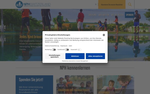Open Ernährung und Nachhaltigkeit card image
Viewport: 150px width, 94px height.
[x=75, y=85]
